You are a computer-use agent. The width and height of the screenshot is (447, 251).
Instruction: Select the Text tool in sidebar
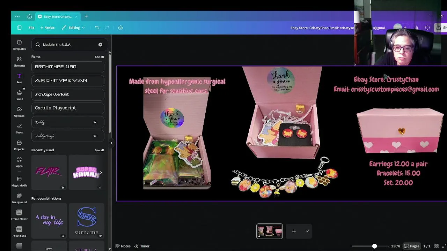pyautogui.click(x=19, y=78)
